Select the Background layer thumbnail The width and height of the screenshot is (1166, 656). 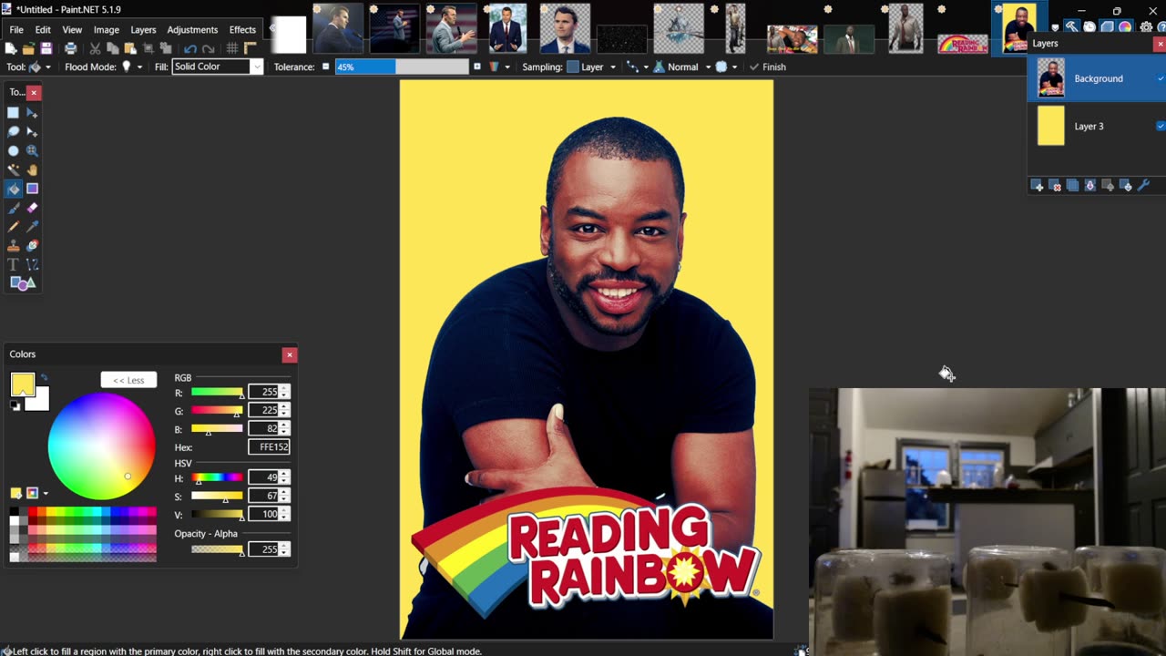pos(1051,78)
